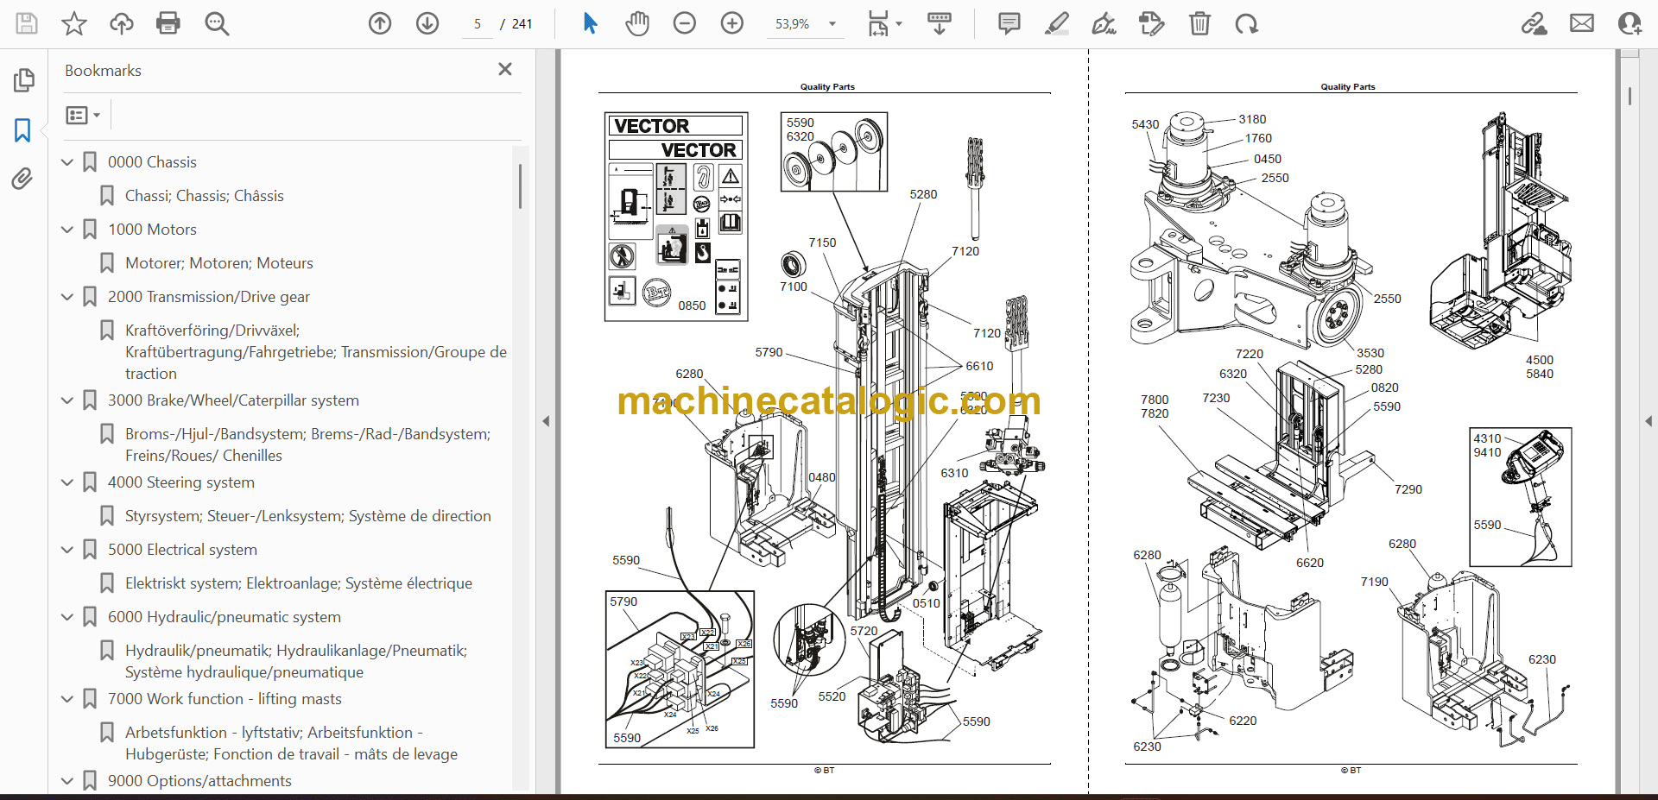Open the account sign-in icon

(1630, 23)
